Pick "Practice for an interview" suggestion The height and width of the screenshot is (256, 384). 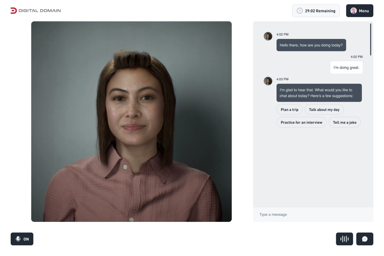coord(301,122)
